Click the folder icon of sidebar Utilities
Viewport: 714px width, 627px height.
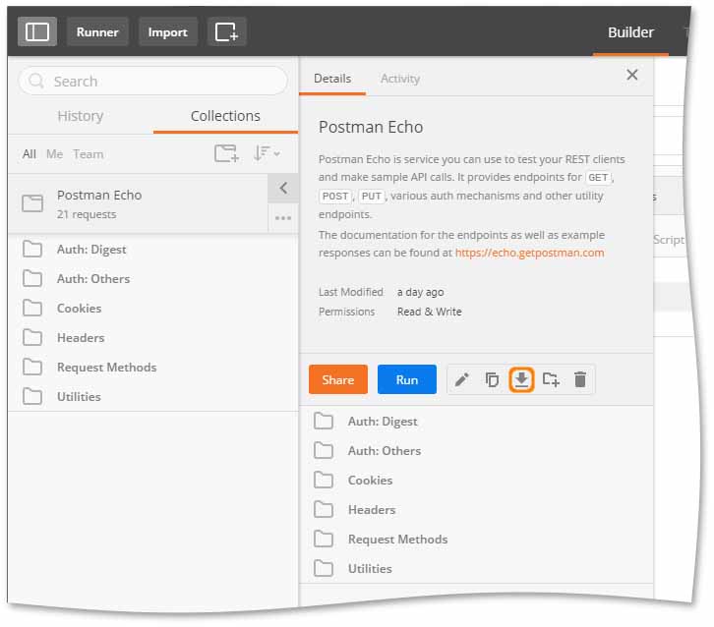pyautogui.click(x=32, y=396)
